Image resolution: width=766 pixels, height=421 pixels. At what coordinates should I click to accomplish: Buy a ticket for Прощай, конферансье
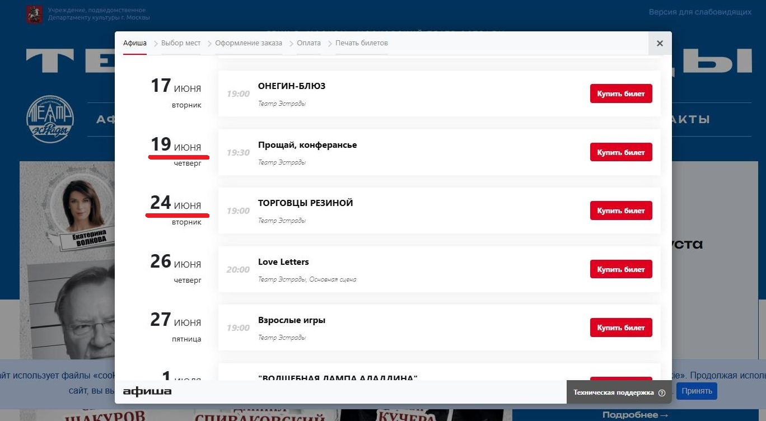(x=621, y=152)
